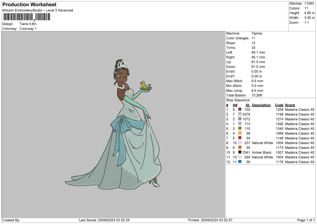Click the Tiana embroidery design preview
Screen dimensions: 317x224
pos(113,124)
